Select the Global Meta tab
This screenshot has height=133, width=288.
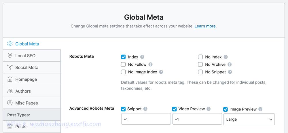tap(32, 44)
